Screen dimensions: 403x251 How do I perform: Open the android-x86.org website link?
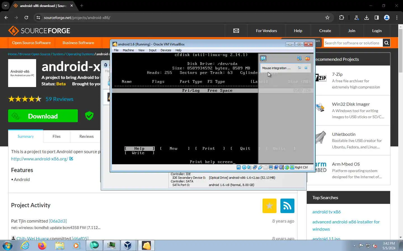click(39, 159)
